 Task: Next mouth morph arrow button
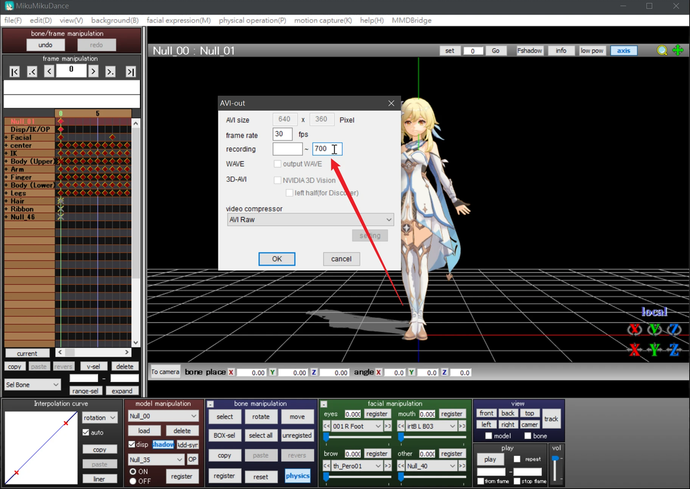tap(461, 426)
